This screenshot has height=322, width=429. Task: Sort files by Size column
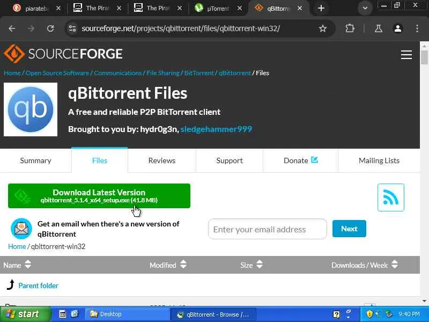tap(252, 265)
